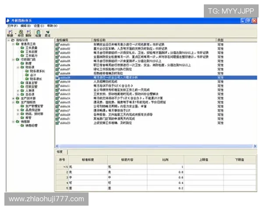Select the 销售部 tree item
This screenshot has height=210, width=263.
[25, 122]
